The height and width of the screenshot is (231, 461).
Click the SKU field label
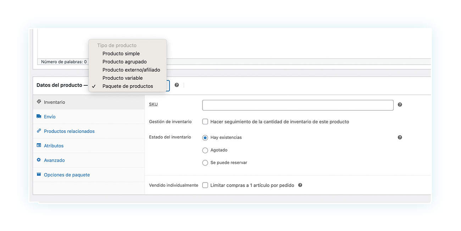[153, 105]
